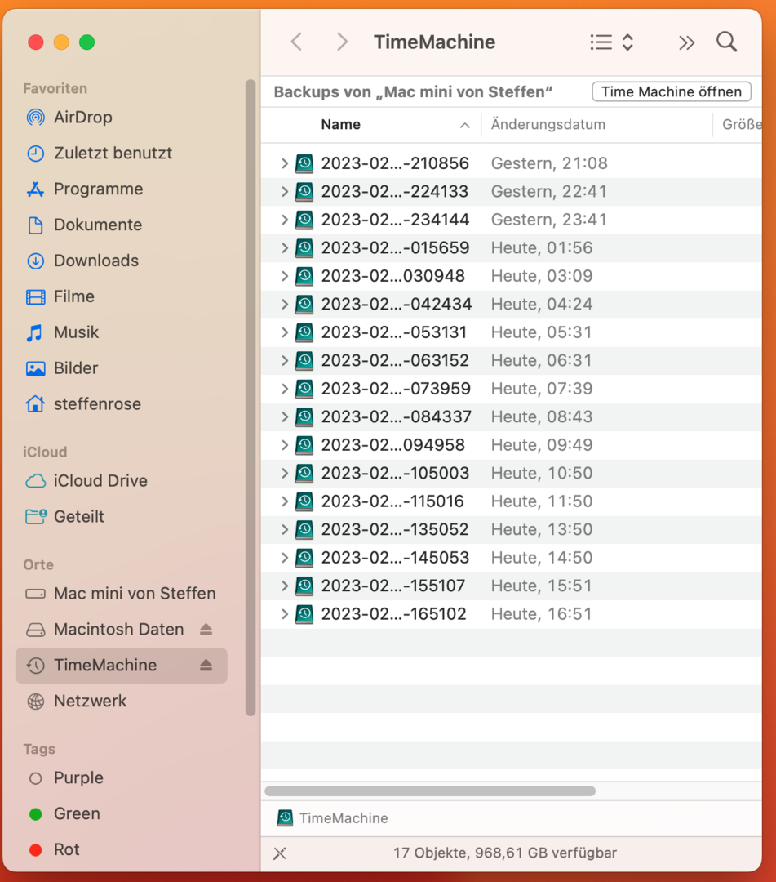Expand backup 2023-02...030948
This screenshot has width=776, height=882.
click(284, 276)
